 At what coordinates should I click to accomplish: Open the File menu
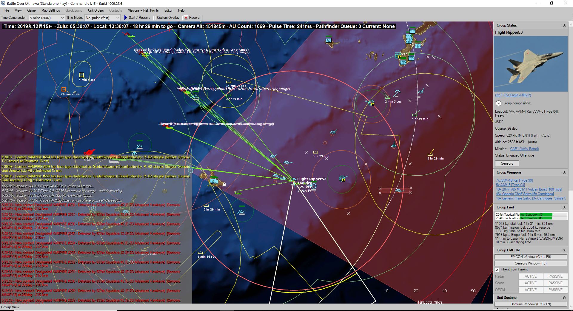coord(7,10)
